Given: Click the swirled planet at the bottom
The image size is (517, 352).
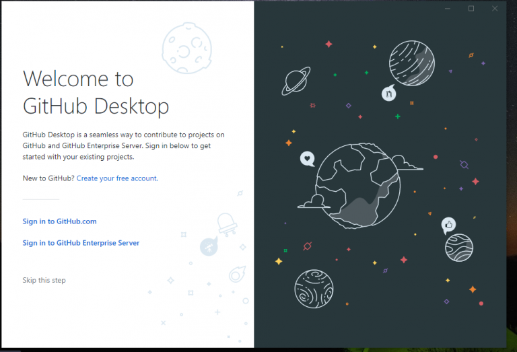Looking at the screenshot, I should (314, 289).
